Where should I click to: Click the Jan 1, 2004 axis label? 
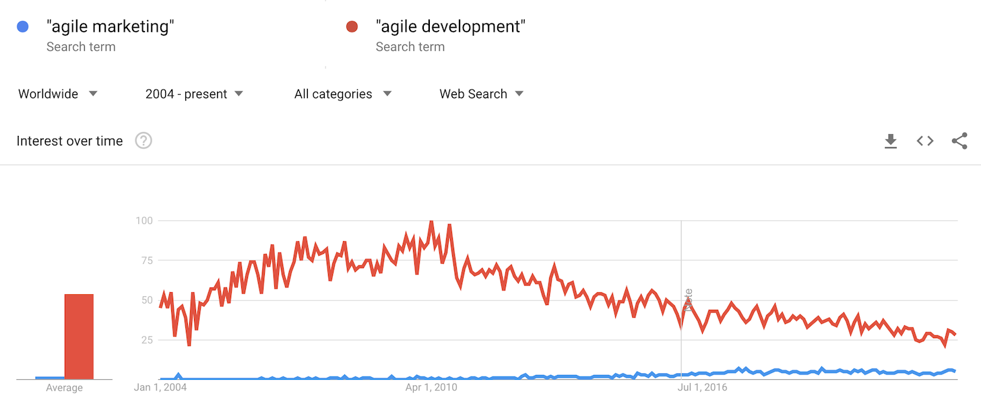click(x=160, y=387)
